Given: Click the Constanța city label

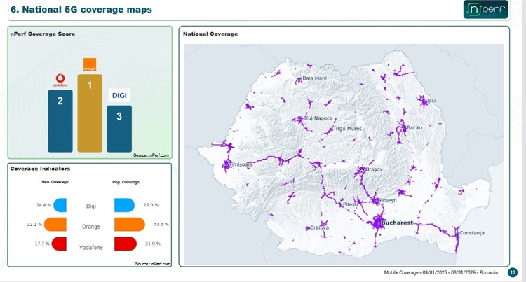Looking at the screenshot, I should click(472, 233).
